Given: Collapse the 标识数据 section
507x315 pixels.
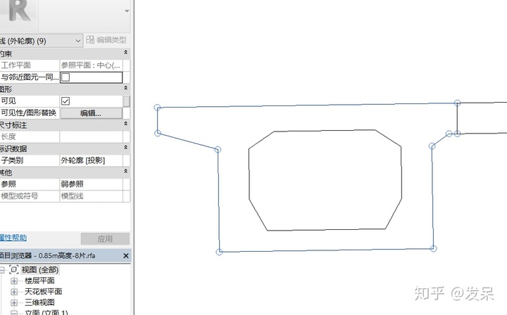Looking at the screenshot, I should click(x=126, y=148).
